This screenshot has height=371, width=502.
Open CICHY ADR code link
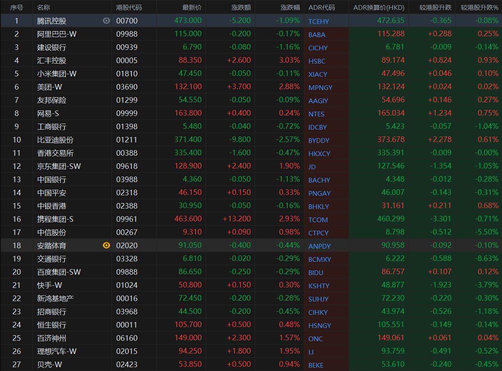coord(318,48)
